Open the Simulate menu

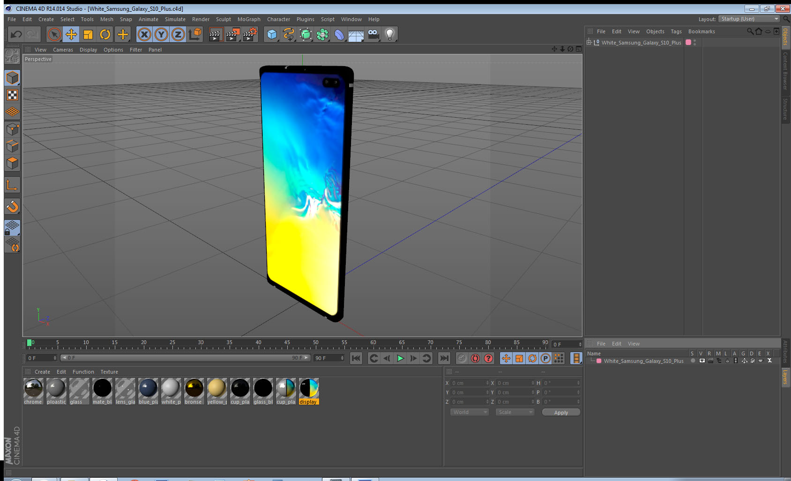175,19
